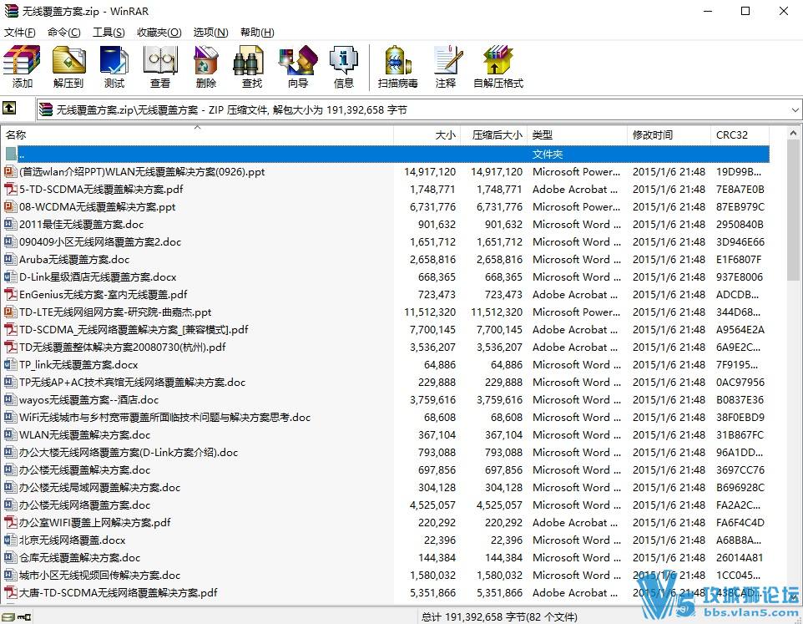This screenshot has height=624, width=803.
Task: Run 扫描病毒 (Virus Scan) tool
Action: 398,67
